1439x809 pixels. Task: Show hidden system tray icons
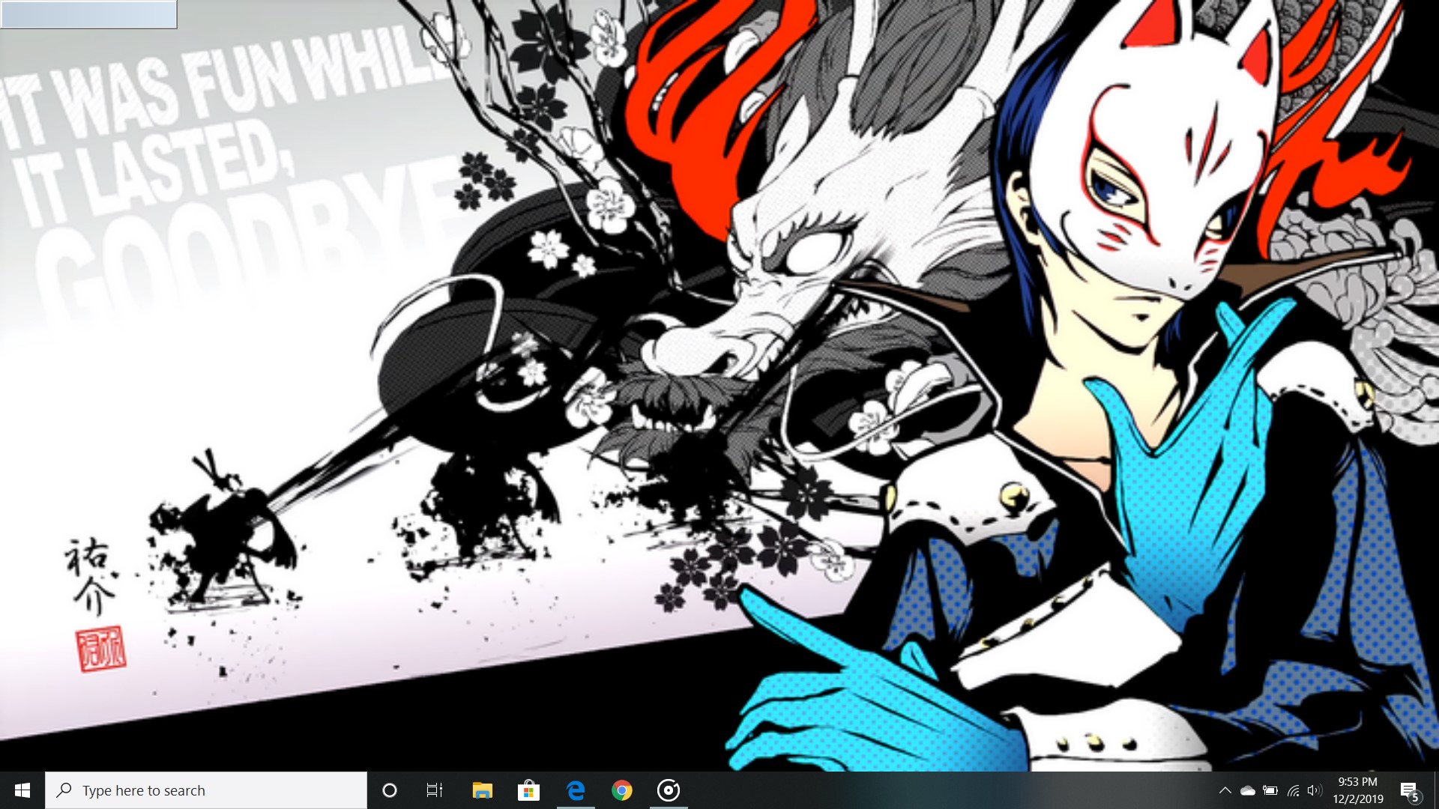[1225, 790]
